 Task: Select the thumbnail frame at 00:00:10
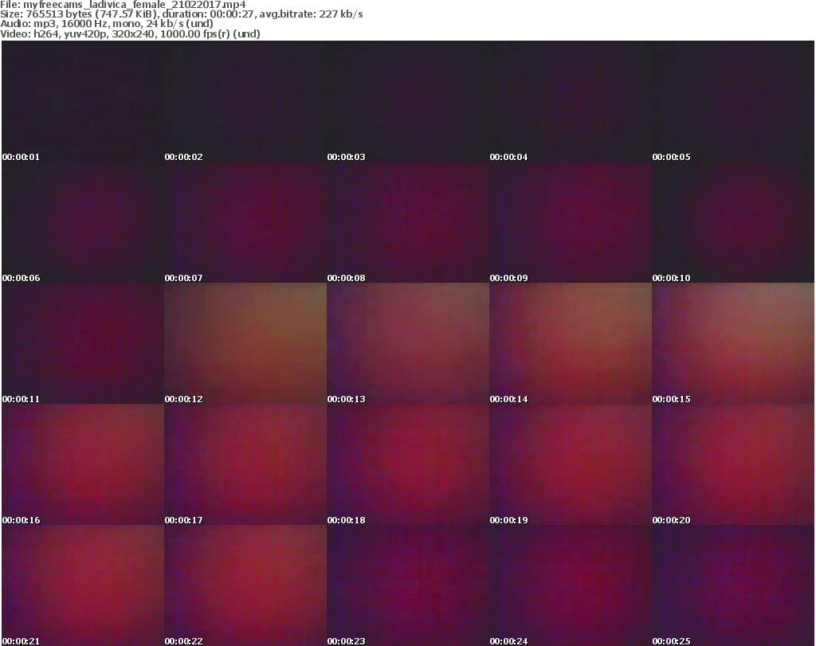tap(733, 222)
